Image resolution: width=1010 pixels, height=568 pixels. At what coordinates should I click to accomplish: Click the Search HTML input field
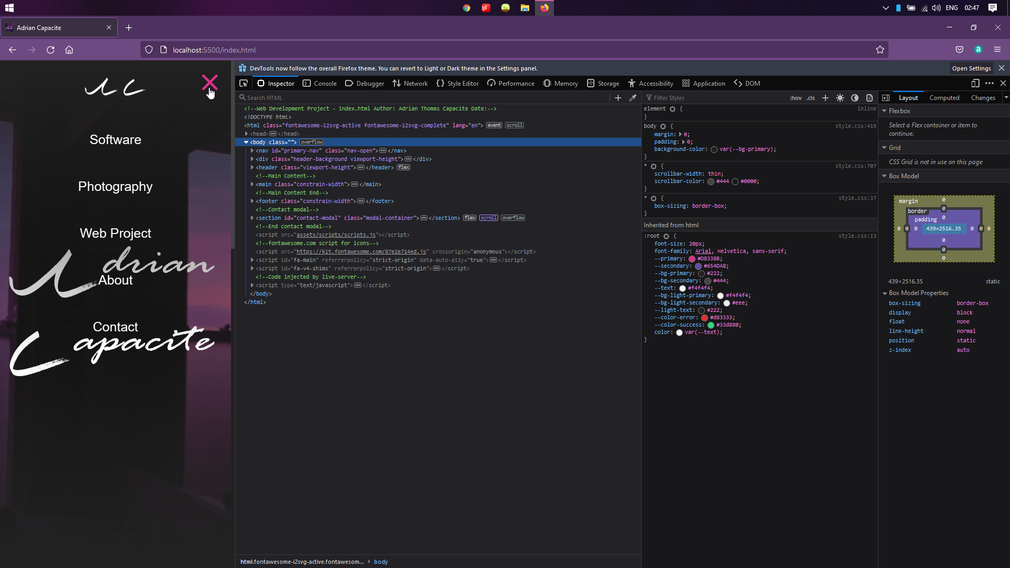pos(423,98)
